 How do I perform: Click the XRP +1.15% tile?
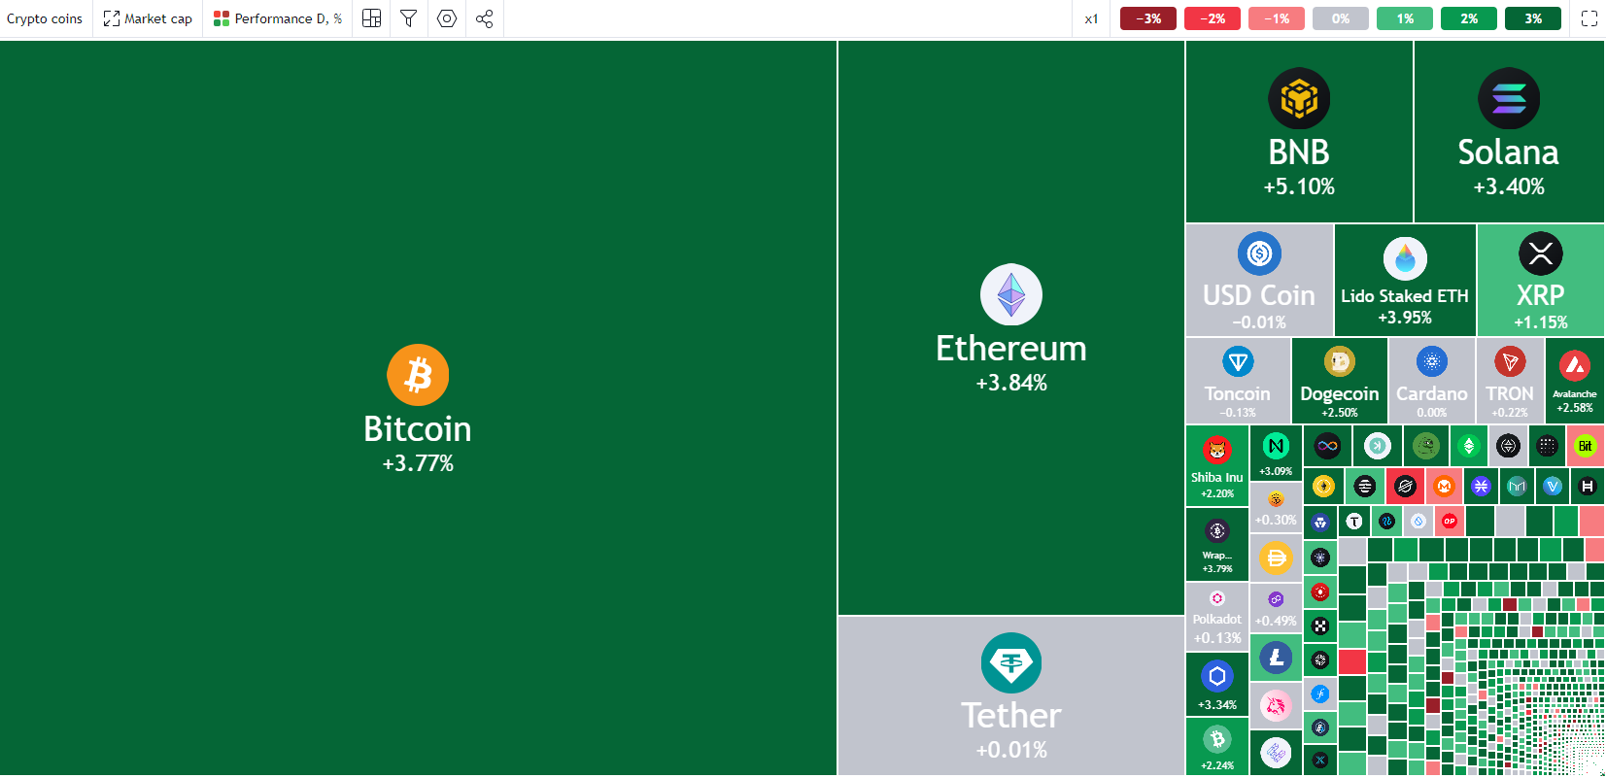[1541, 281]
